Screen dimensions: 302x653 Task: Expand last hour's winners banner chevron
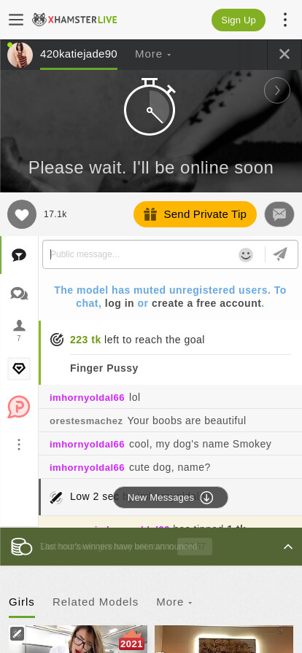click(288, 547)
